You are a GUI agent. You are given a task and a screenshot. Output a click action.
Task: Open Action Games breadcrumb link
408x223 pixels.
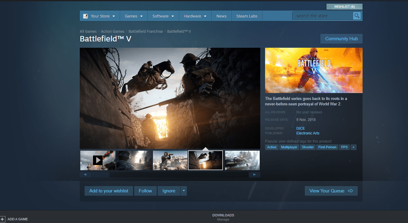(113, 31)
